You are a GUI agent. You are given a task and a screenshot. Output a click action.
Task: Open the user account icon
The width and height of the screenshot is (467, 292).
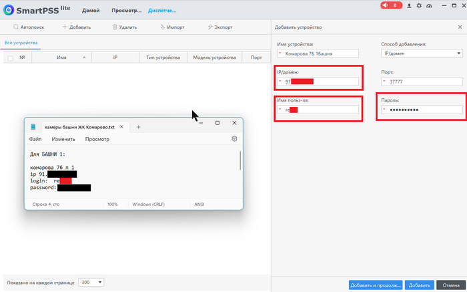[x=409, y=5]
